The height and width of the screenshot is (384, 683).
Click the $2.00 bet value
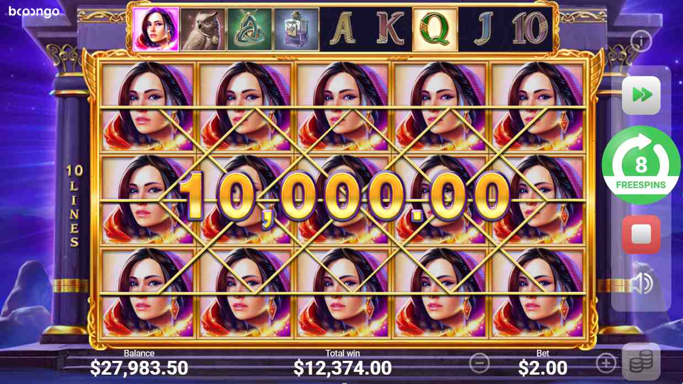(543, 367)
